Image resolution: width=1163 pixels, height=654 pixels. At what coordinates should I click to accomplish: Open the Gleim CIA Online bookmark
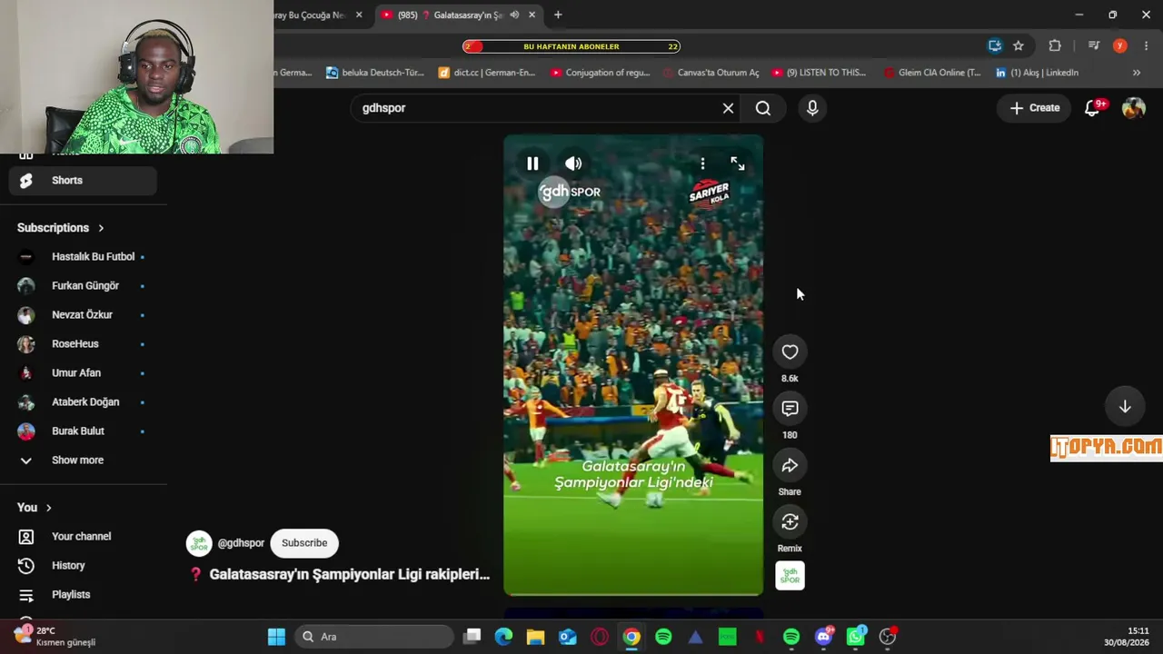tap(932, 73)
